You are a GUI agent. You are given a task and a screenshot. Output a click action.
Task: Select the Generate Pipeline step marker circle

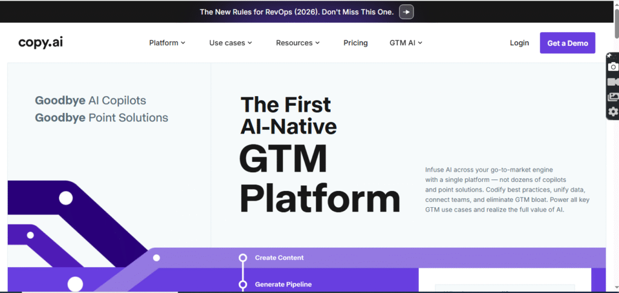[243, 284]
